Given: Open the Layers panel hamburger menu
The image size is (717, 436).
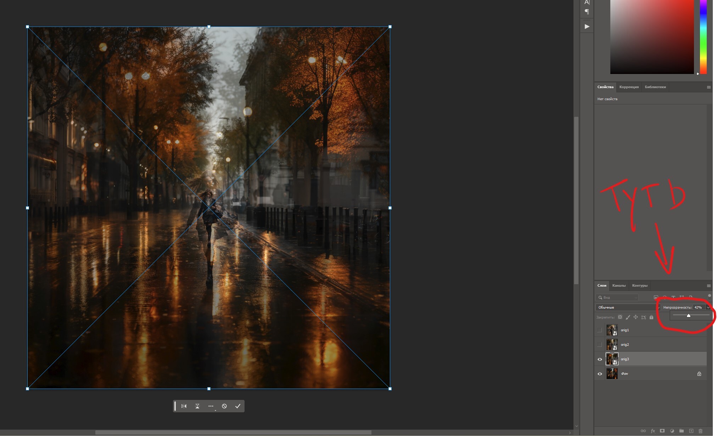Looking at the screenshot, I should (x=708, y=286).
